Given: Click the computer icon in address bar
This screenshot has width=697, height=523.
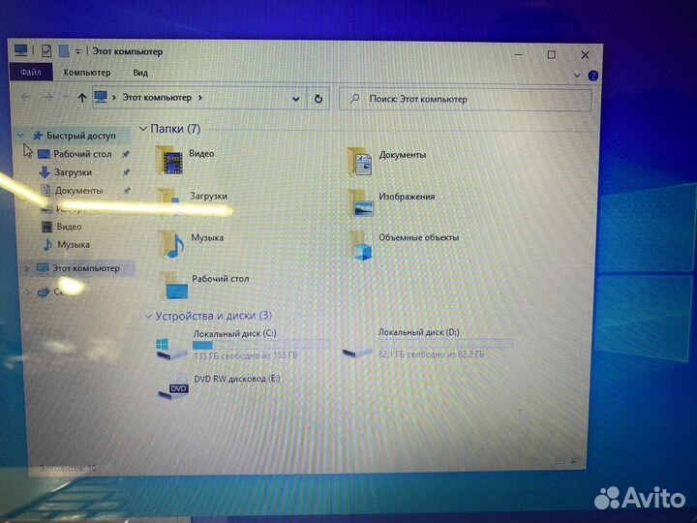Looking at the screenshot, I should click(101, 97).
